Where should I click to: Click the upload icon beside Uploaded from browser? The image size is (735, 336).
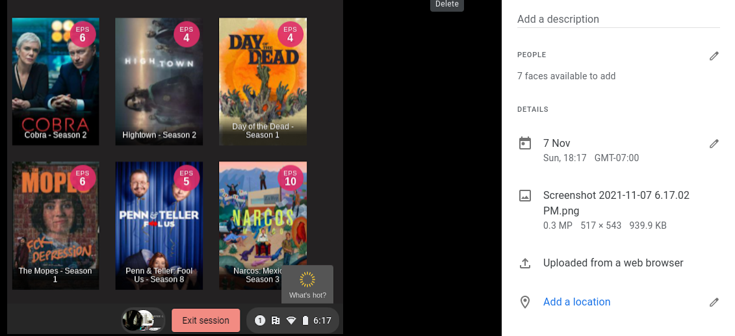click(x=525, y=263)
